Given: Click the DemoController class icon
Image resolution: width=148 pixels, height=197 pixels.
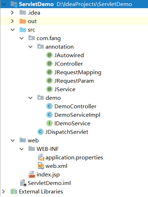Looking at the screenshot, I should coord(49,106).
